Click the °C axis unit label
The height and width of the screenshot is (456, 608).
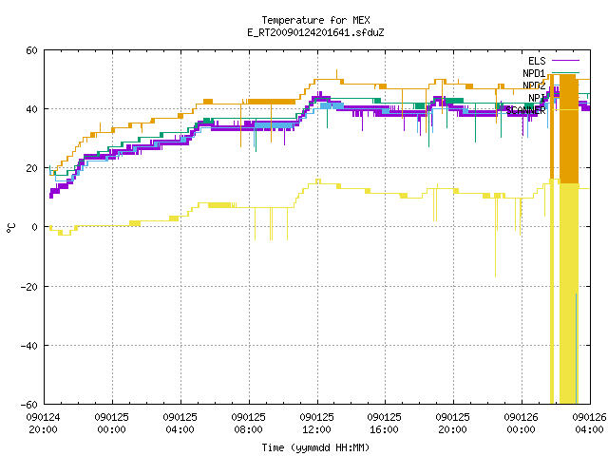tap(10, 228)
